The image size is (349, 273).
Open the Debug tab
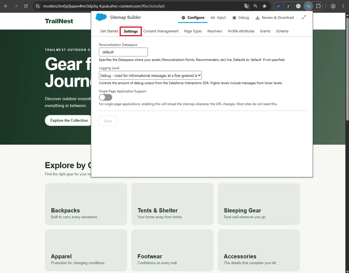tap(241, 17)
